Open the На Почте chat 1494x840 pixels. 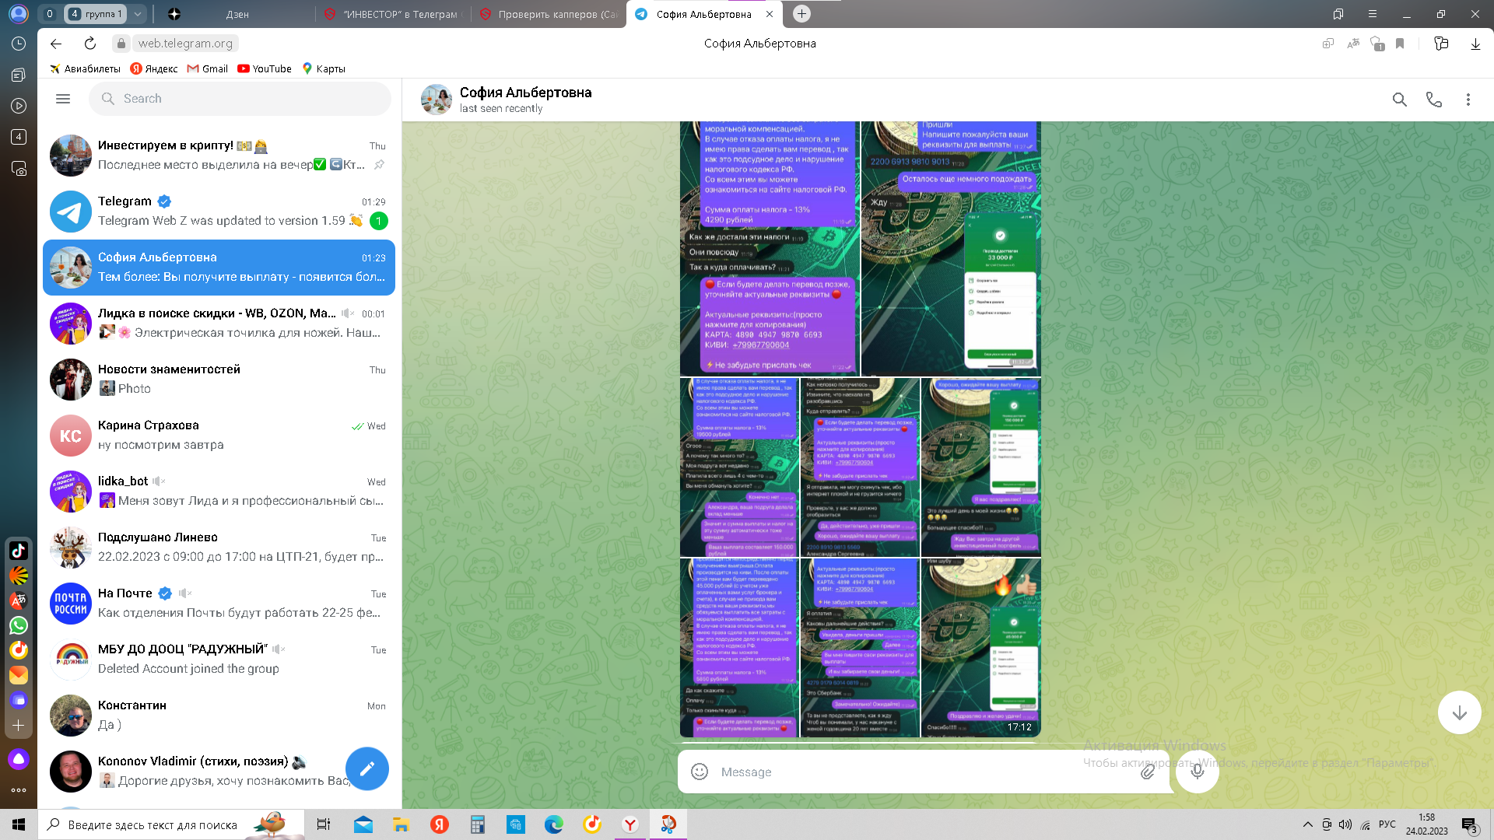[x=219, y=604]
